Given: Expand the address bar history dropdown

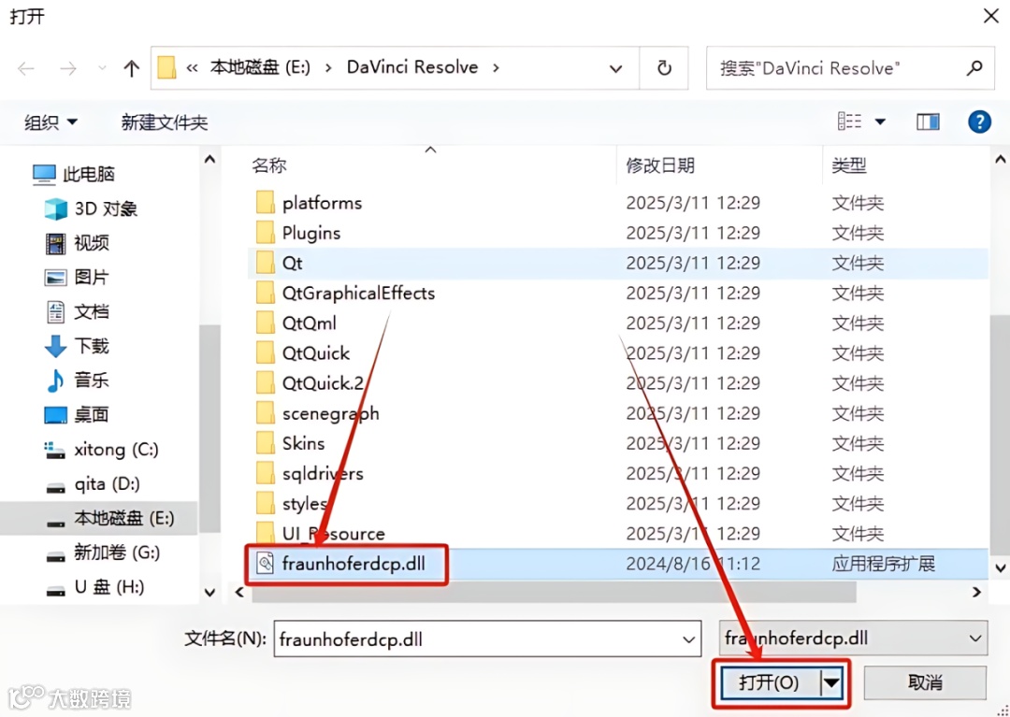Looking at the screenshot, I should coord(615,68).
